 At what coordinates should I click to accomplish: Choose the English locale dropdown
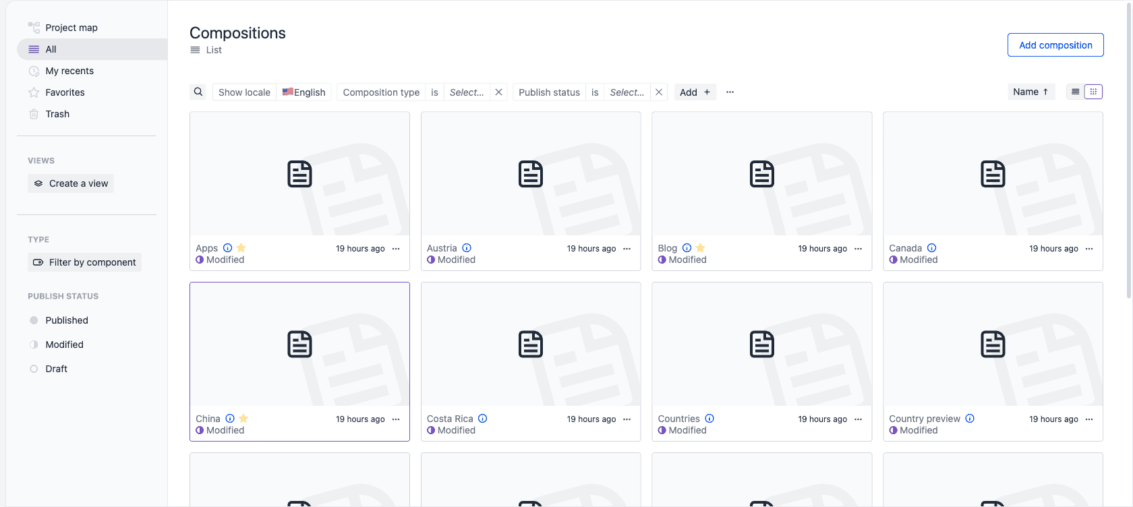[x=304, y=92]
